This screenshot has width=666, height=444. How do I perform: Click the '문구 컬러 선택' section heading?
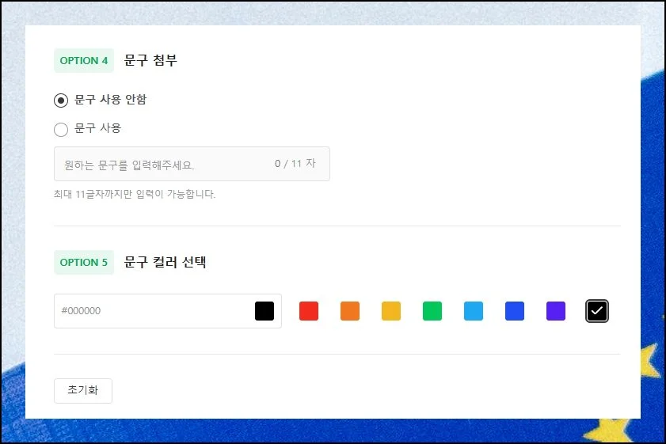click(x=166, y=263)
